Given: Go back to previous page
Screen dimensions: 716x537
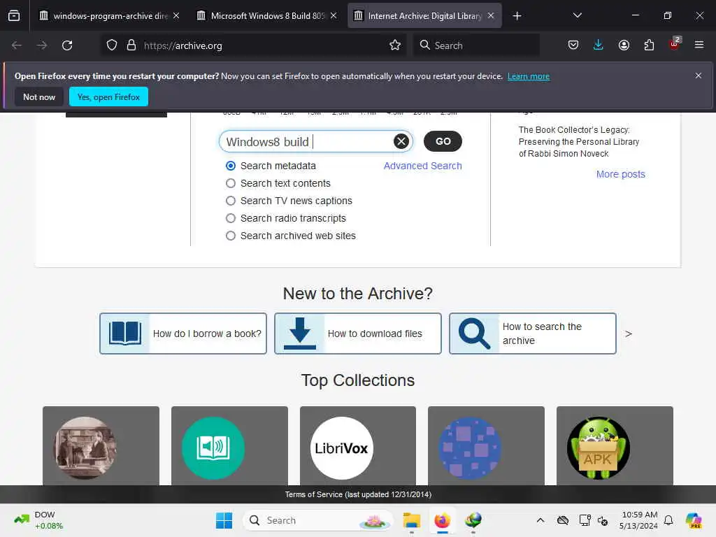Looking at the screenshot, I should pyautogui.click(x=17, y=45).
